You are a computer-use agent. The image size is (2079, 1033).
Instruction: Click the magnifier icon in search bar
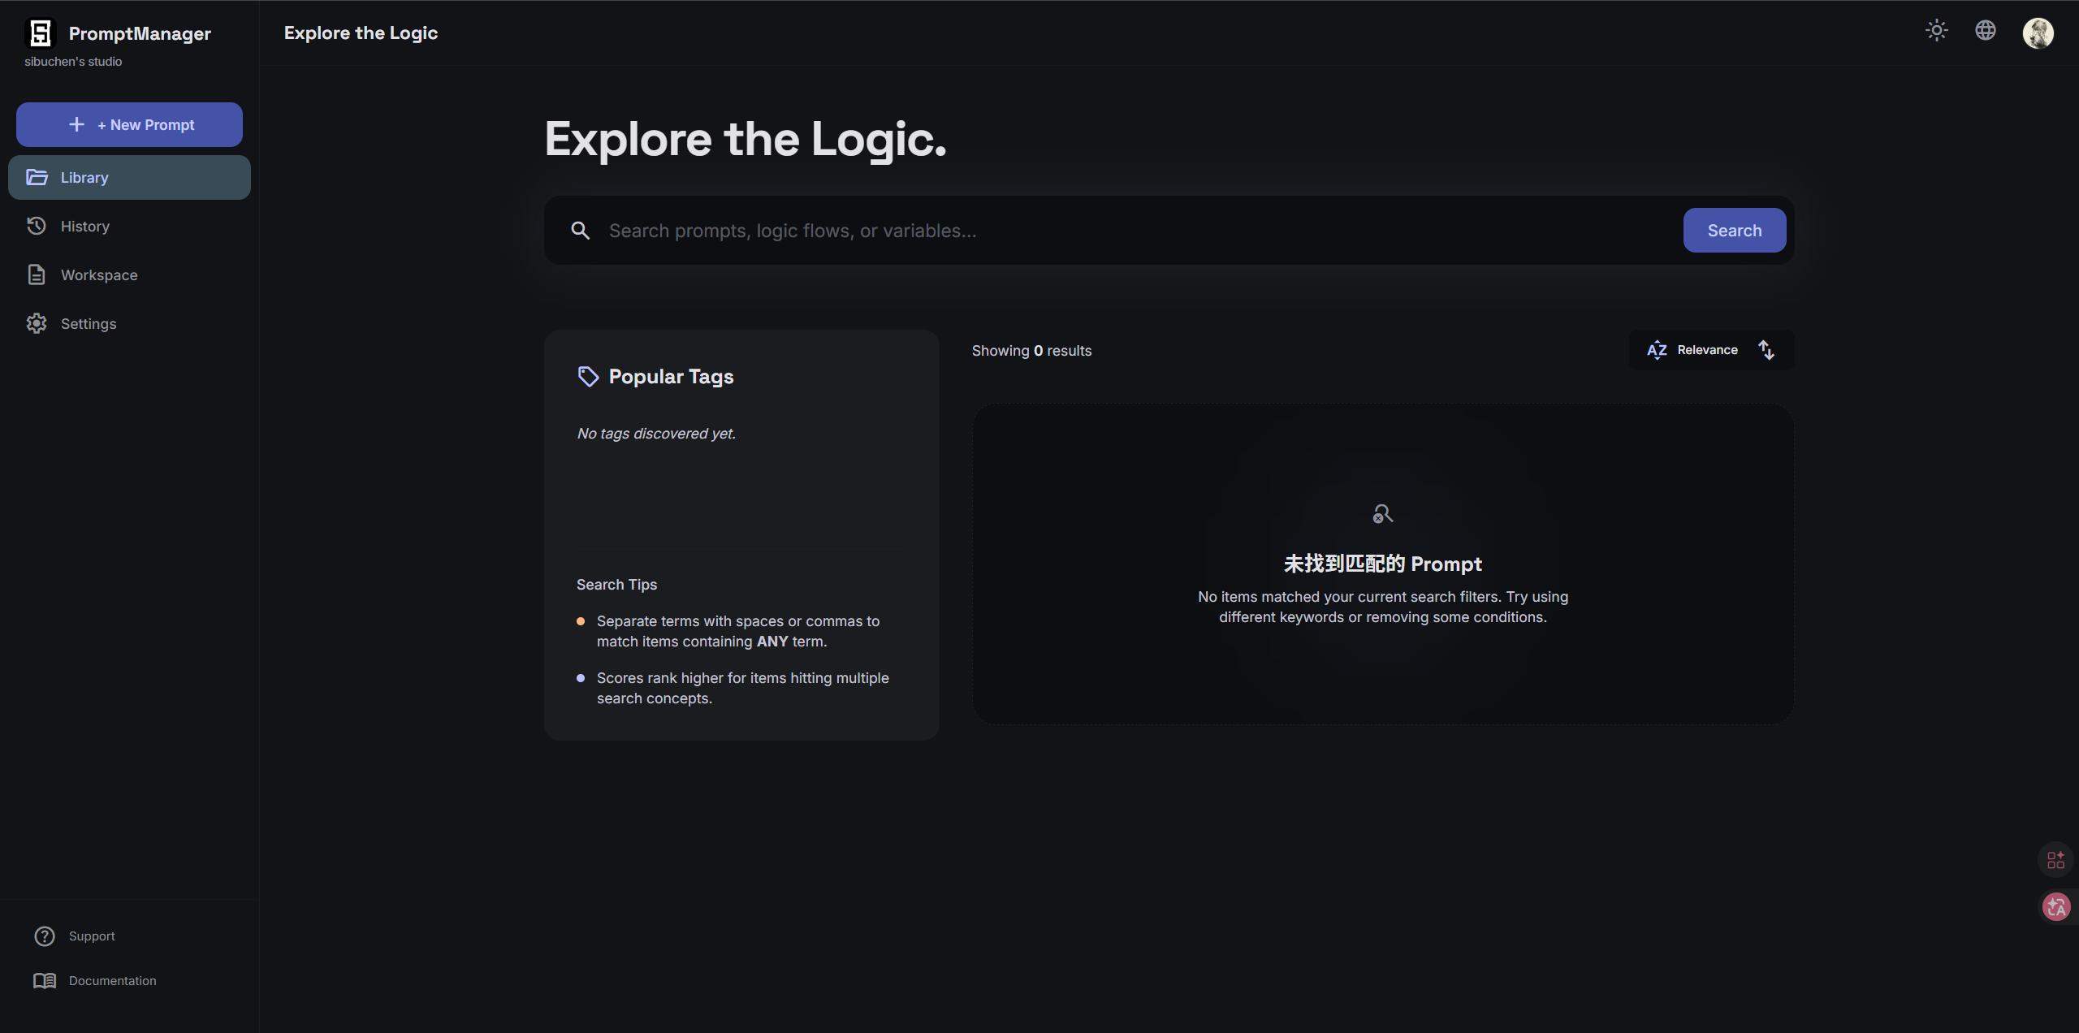tap(580, 231)
